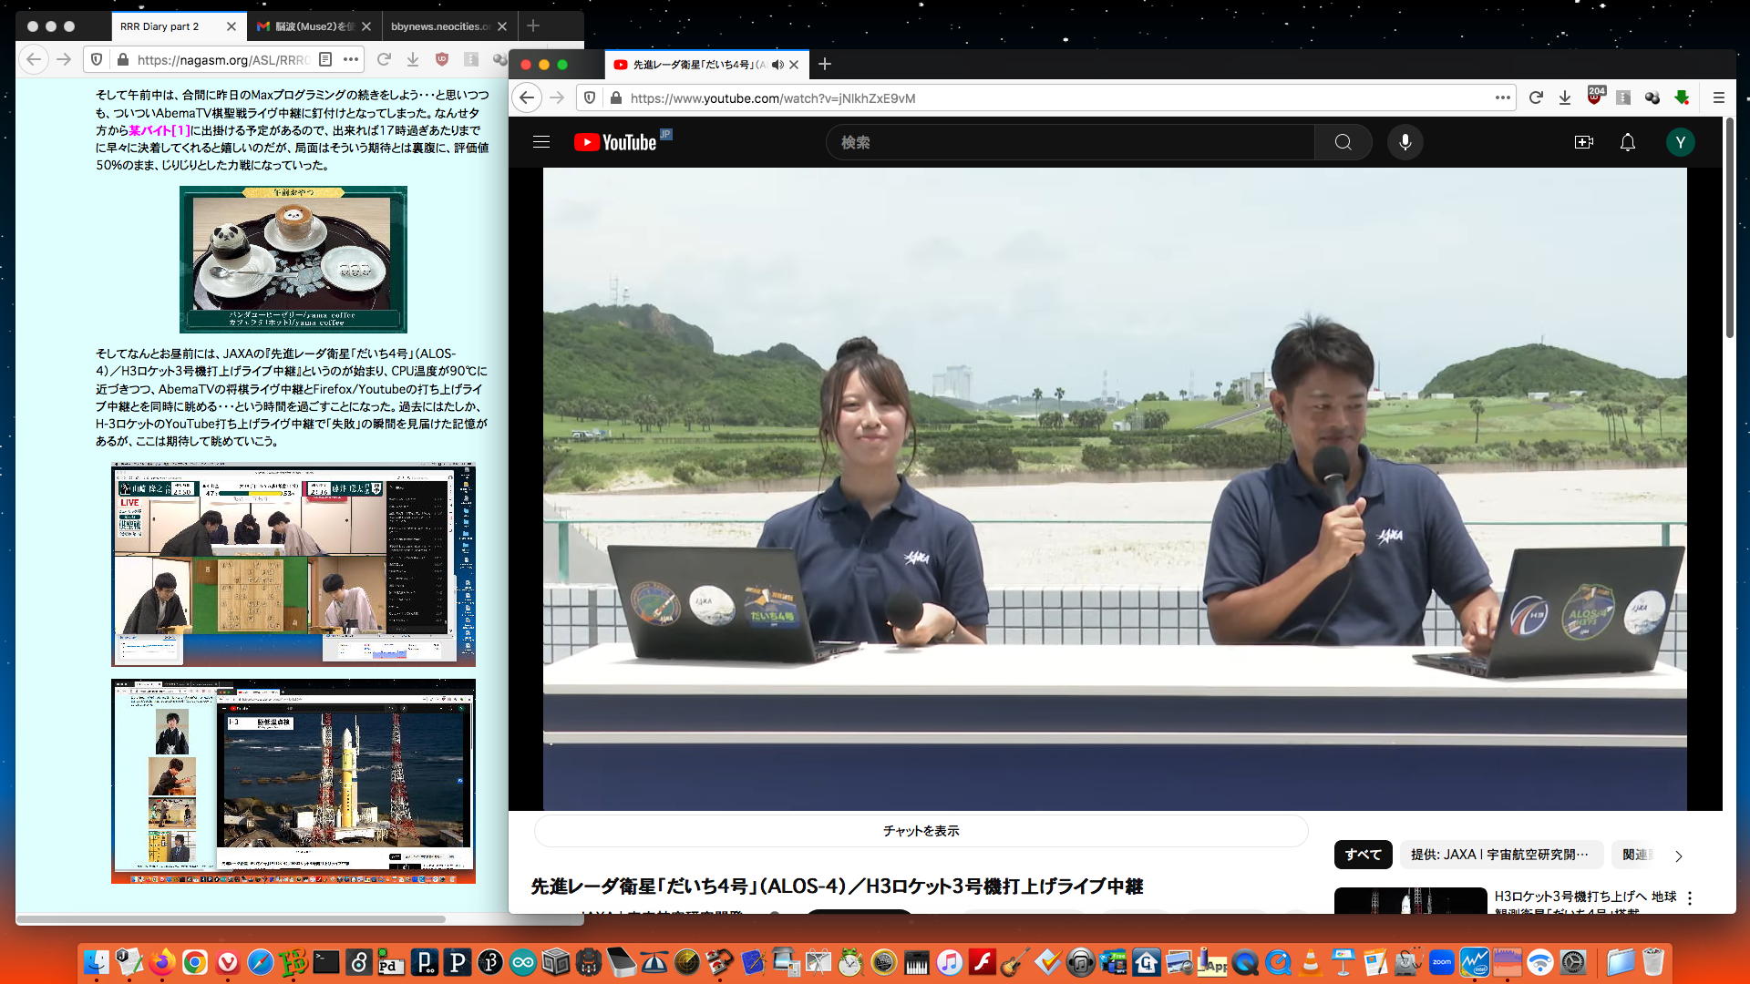Open Firefox application menu in YouTube window
This screenshot has height=984, width=1750.
[1719, 97]
